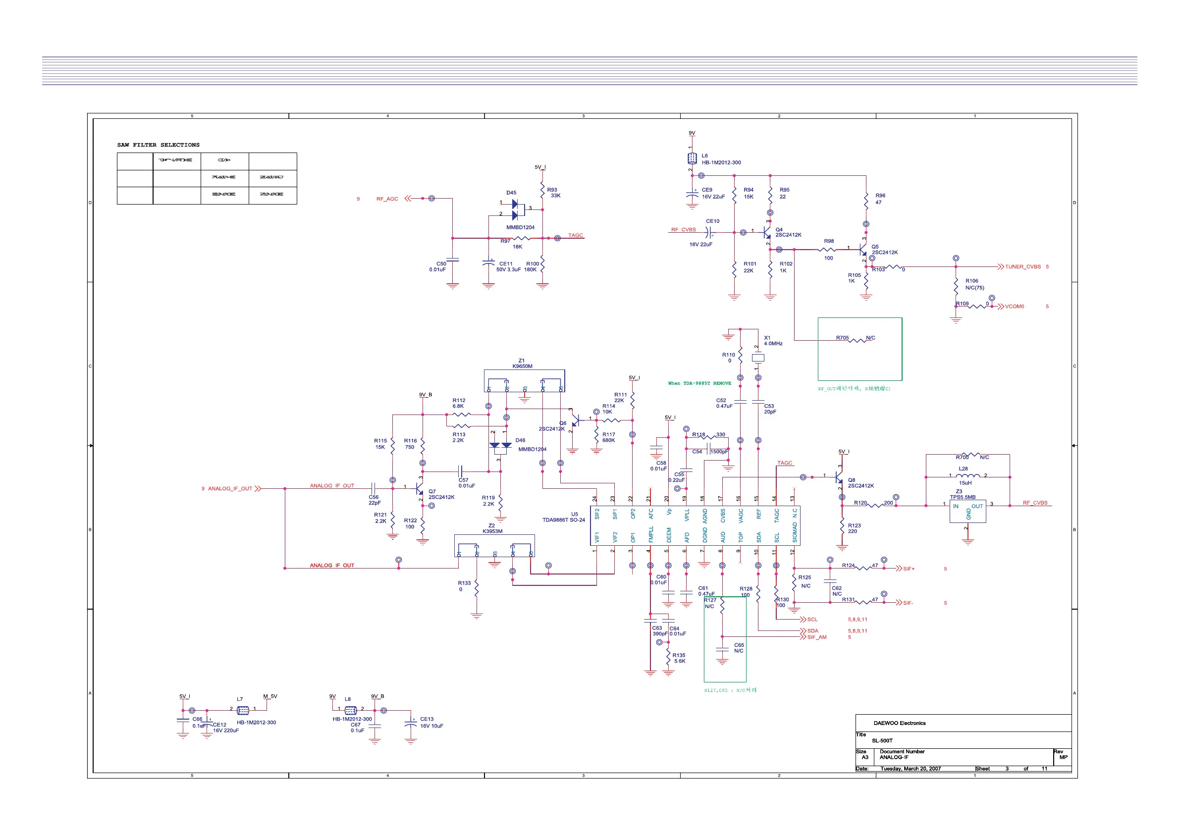Select the Q5 2SC2412K transistor label
The image size is (1180, 834).
[884, 250]
